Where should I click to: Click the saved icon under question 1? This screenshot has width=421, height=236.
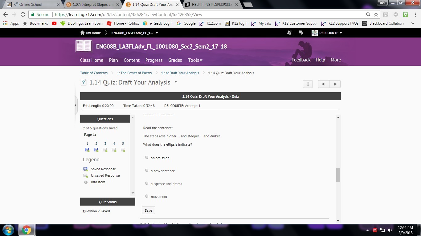click(87, 150)
